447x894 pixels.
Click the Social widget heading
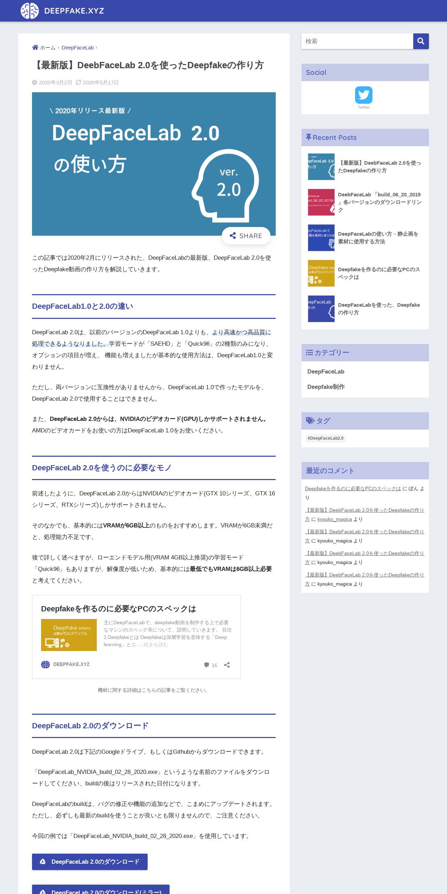[x=316, y=72]
